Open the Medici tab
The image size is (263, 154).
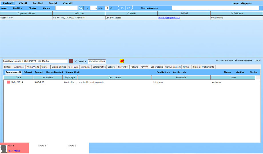click(53, 3)
